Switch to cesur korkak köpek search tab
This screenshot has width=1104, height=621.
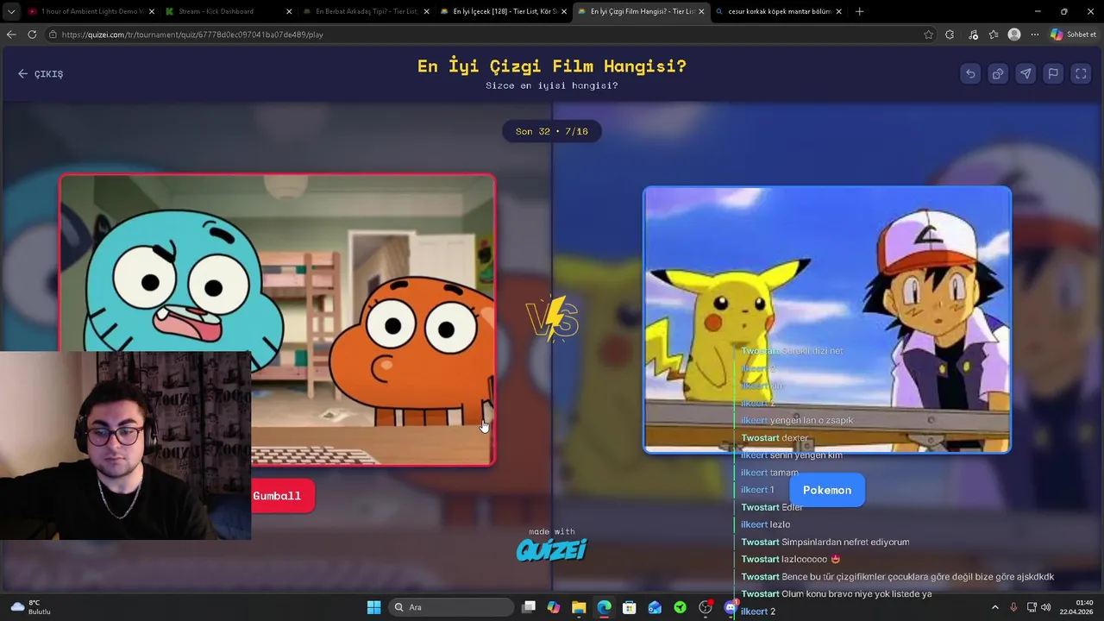pyautogui.click(x=779, y=11)
